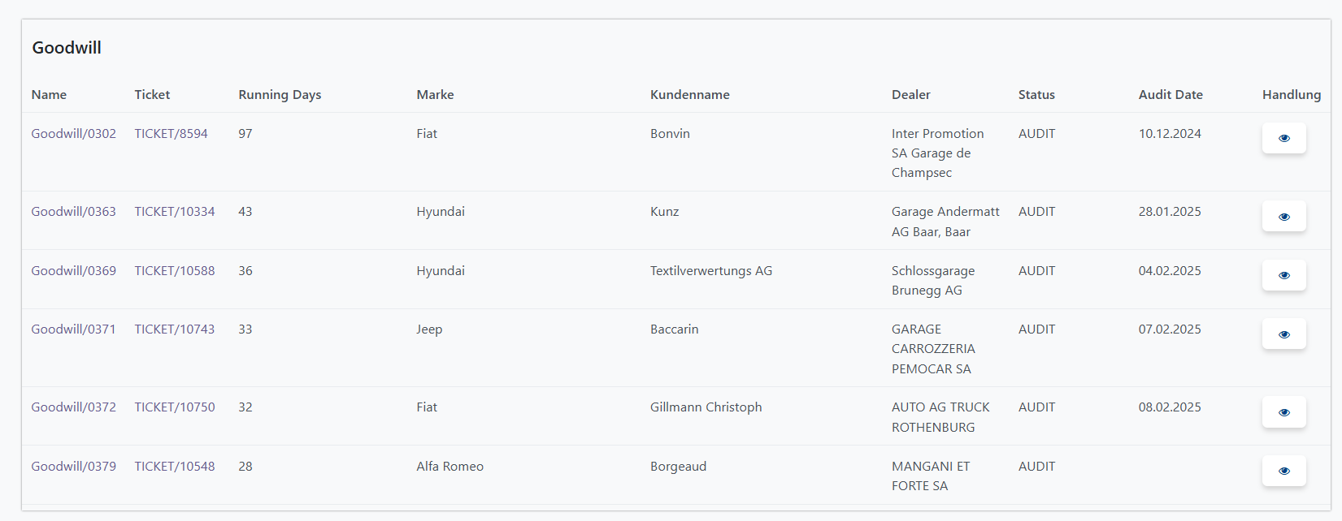Screen dimensions: 1342x521
Task: Click the Audit Date column header
Action: 1170,95
